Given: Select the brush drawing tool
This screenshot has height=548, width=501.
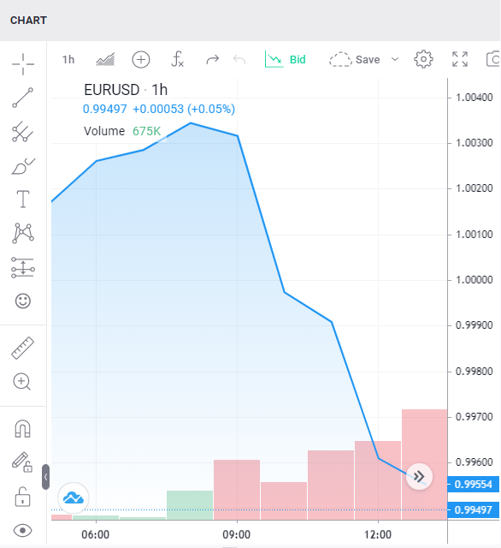Looking at the screenshot, I should [x=23, y=166].
